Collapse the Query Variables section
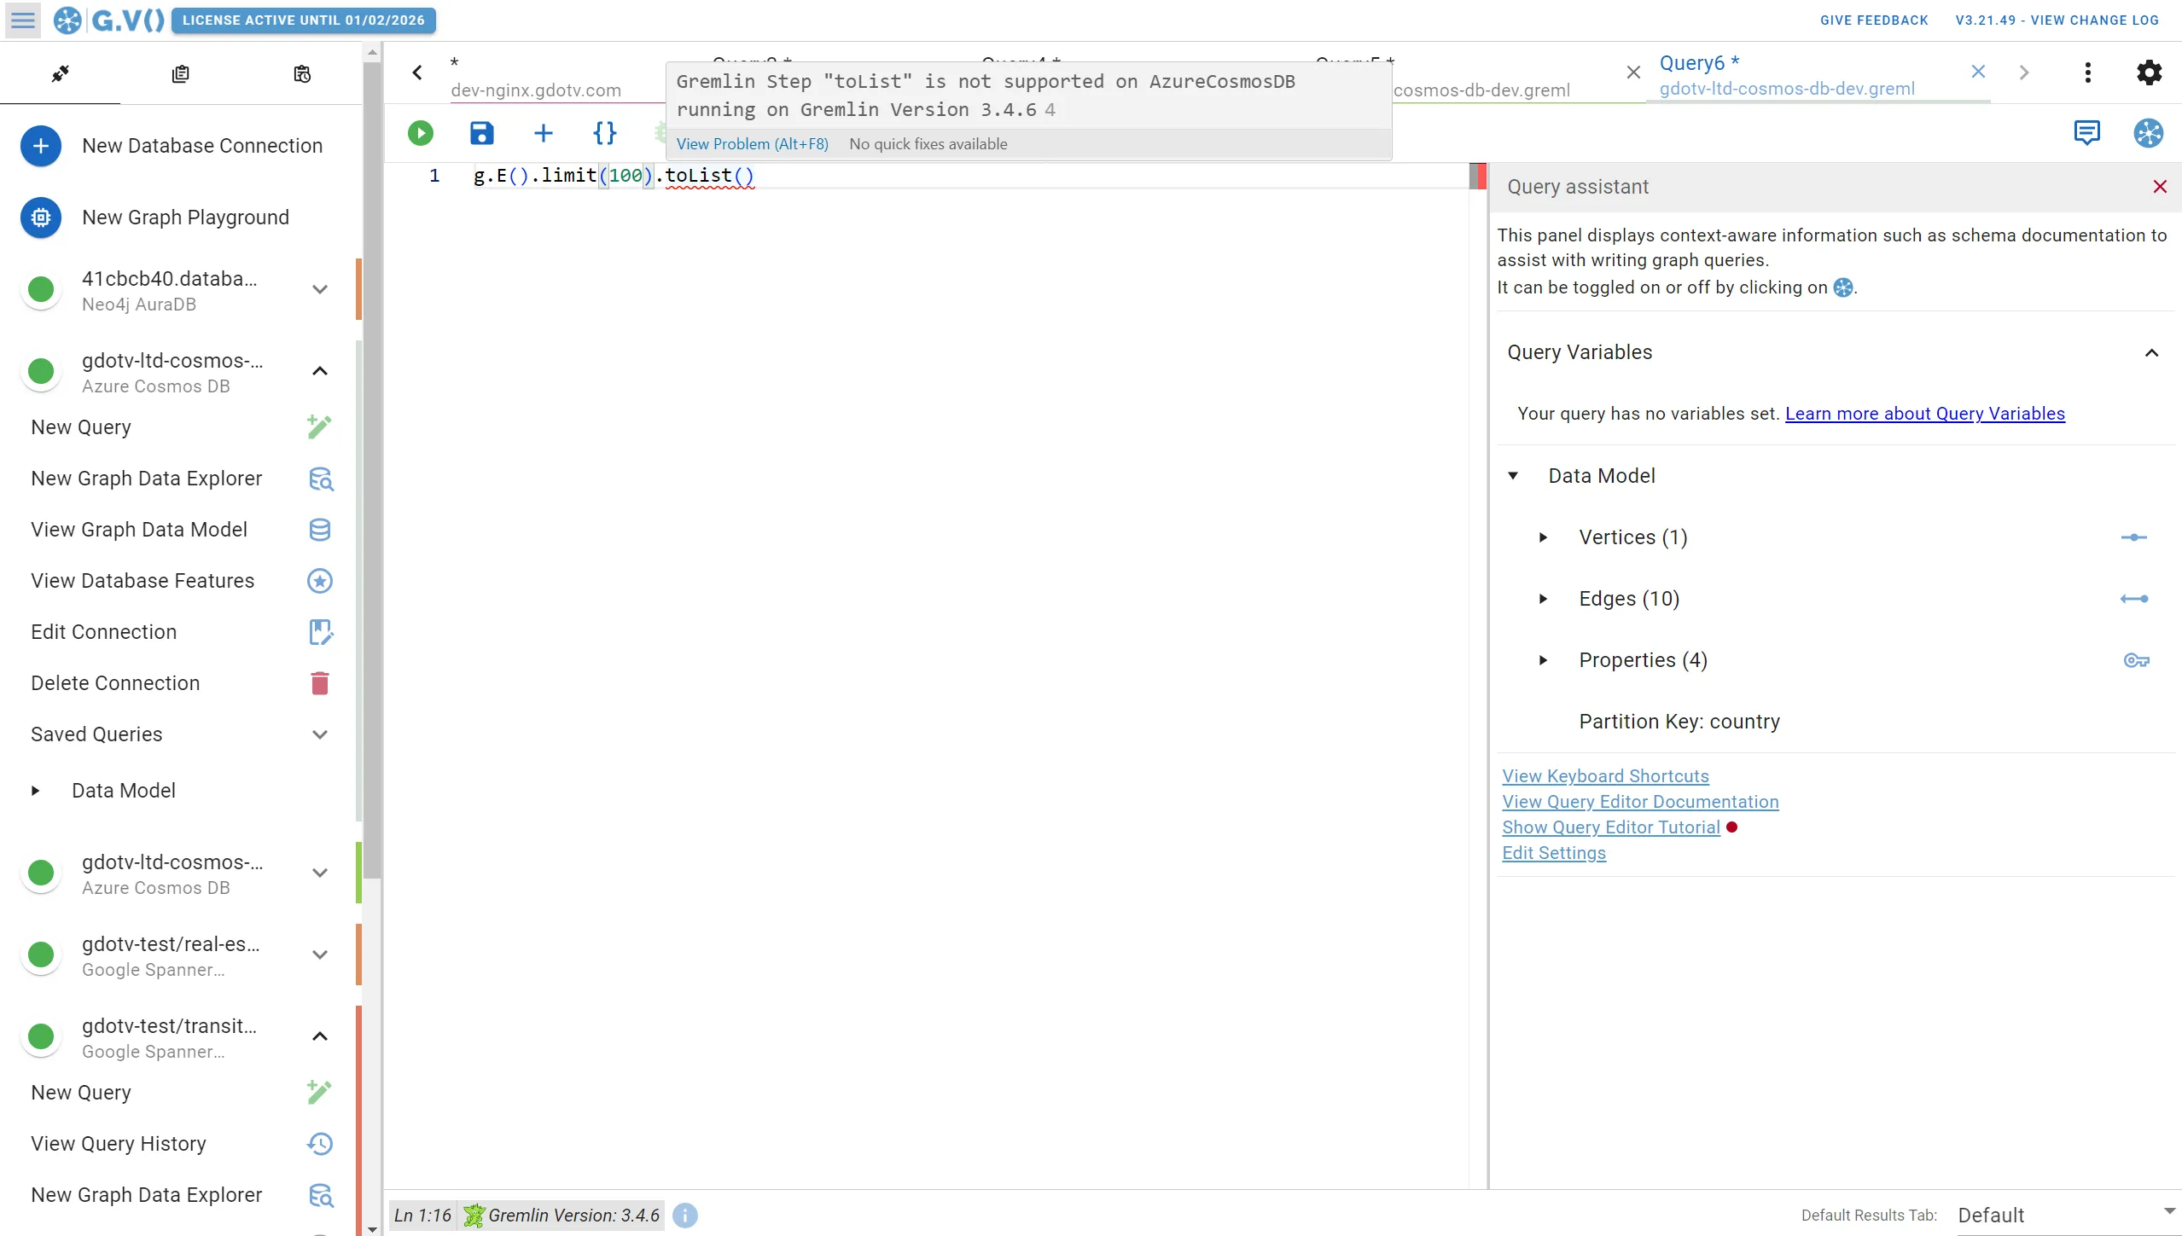The image size is (2182, 1236). tap(2151, 353)
